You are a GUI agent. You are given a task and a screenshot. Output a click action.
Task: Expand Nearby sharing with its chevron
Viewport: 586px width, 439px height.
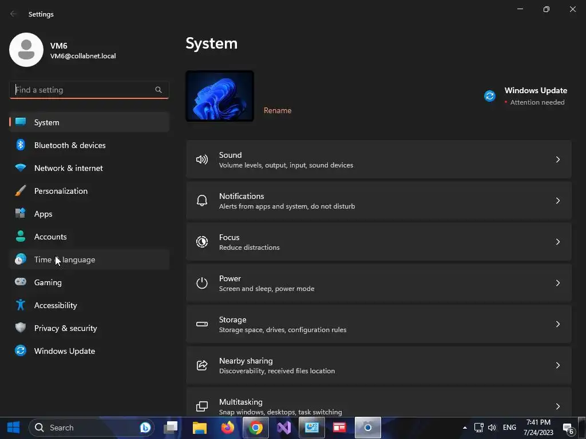click(x=557, y=365)
